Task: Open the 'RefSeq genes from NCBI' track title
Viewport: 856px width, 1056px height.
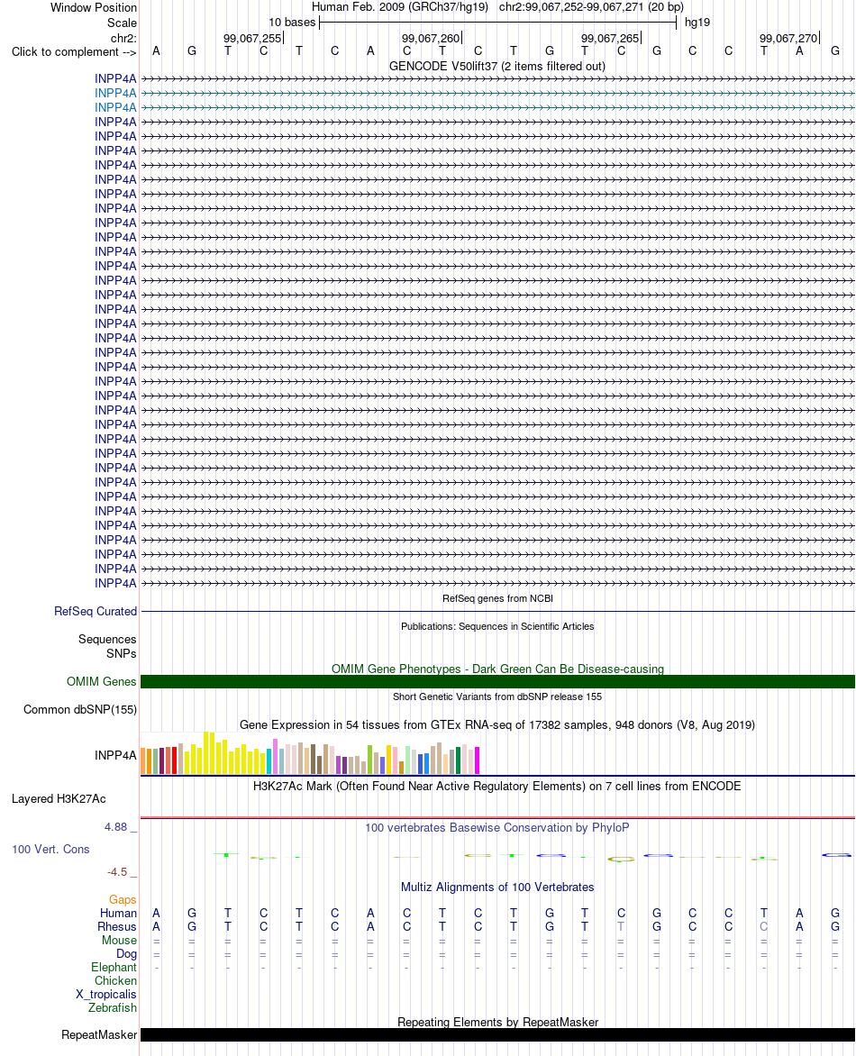Action: tap(497, 598)
